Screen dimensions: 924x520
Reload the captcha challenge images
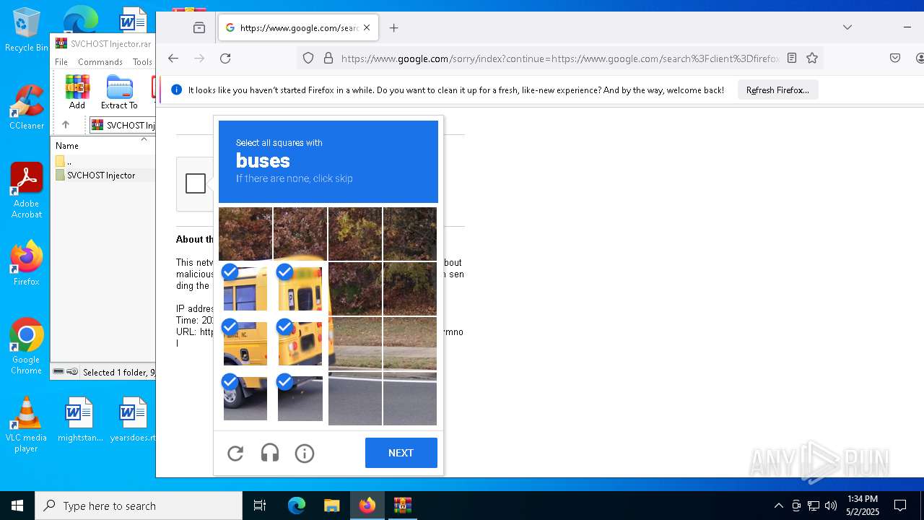point(235,454)
